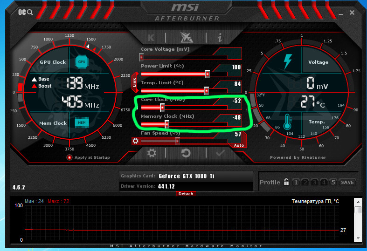Click the Temp. Limit slider handle

(x=207, y=91)
